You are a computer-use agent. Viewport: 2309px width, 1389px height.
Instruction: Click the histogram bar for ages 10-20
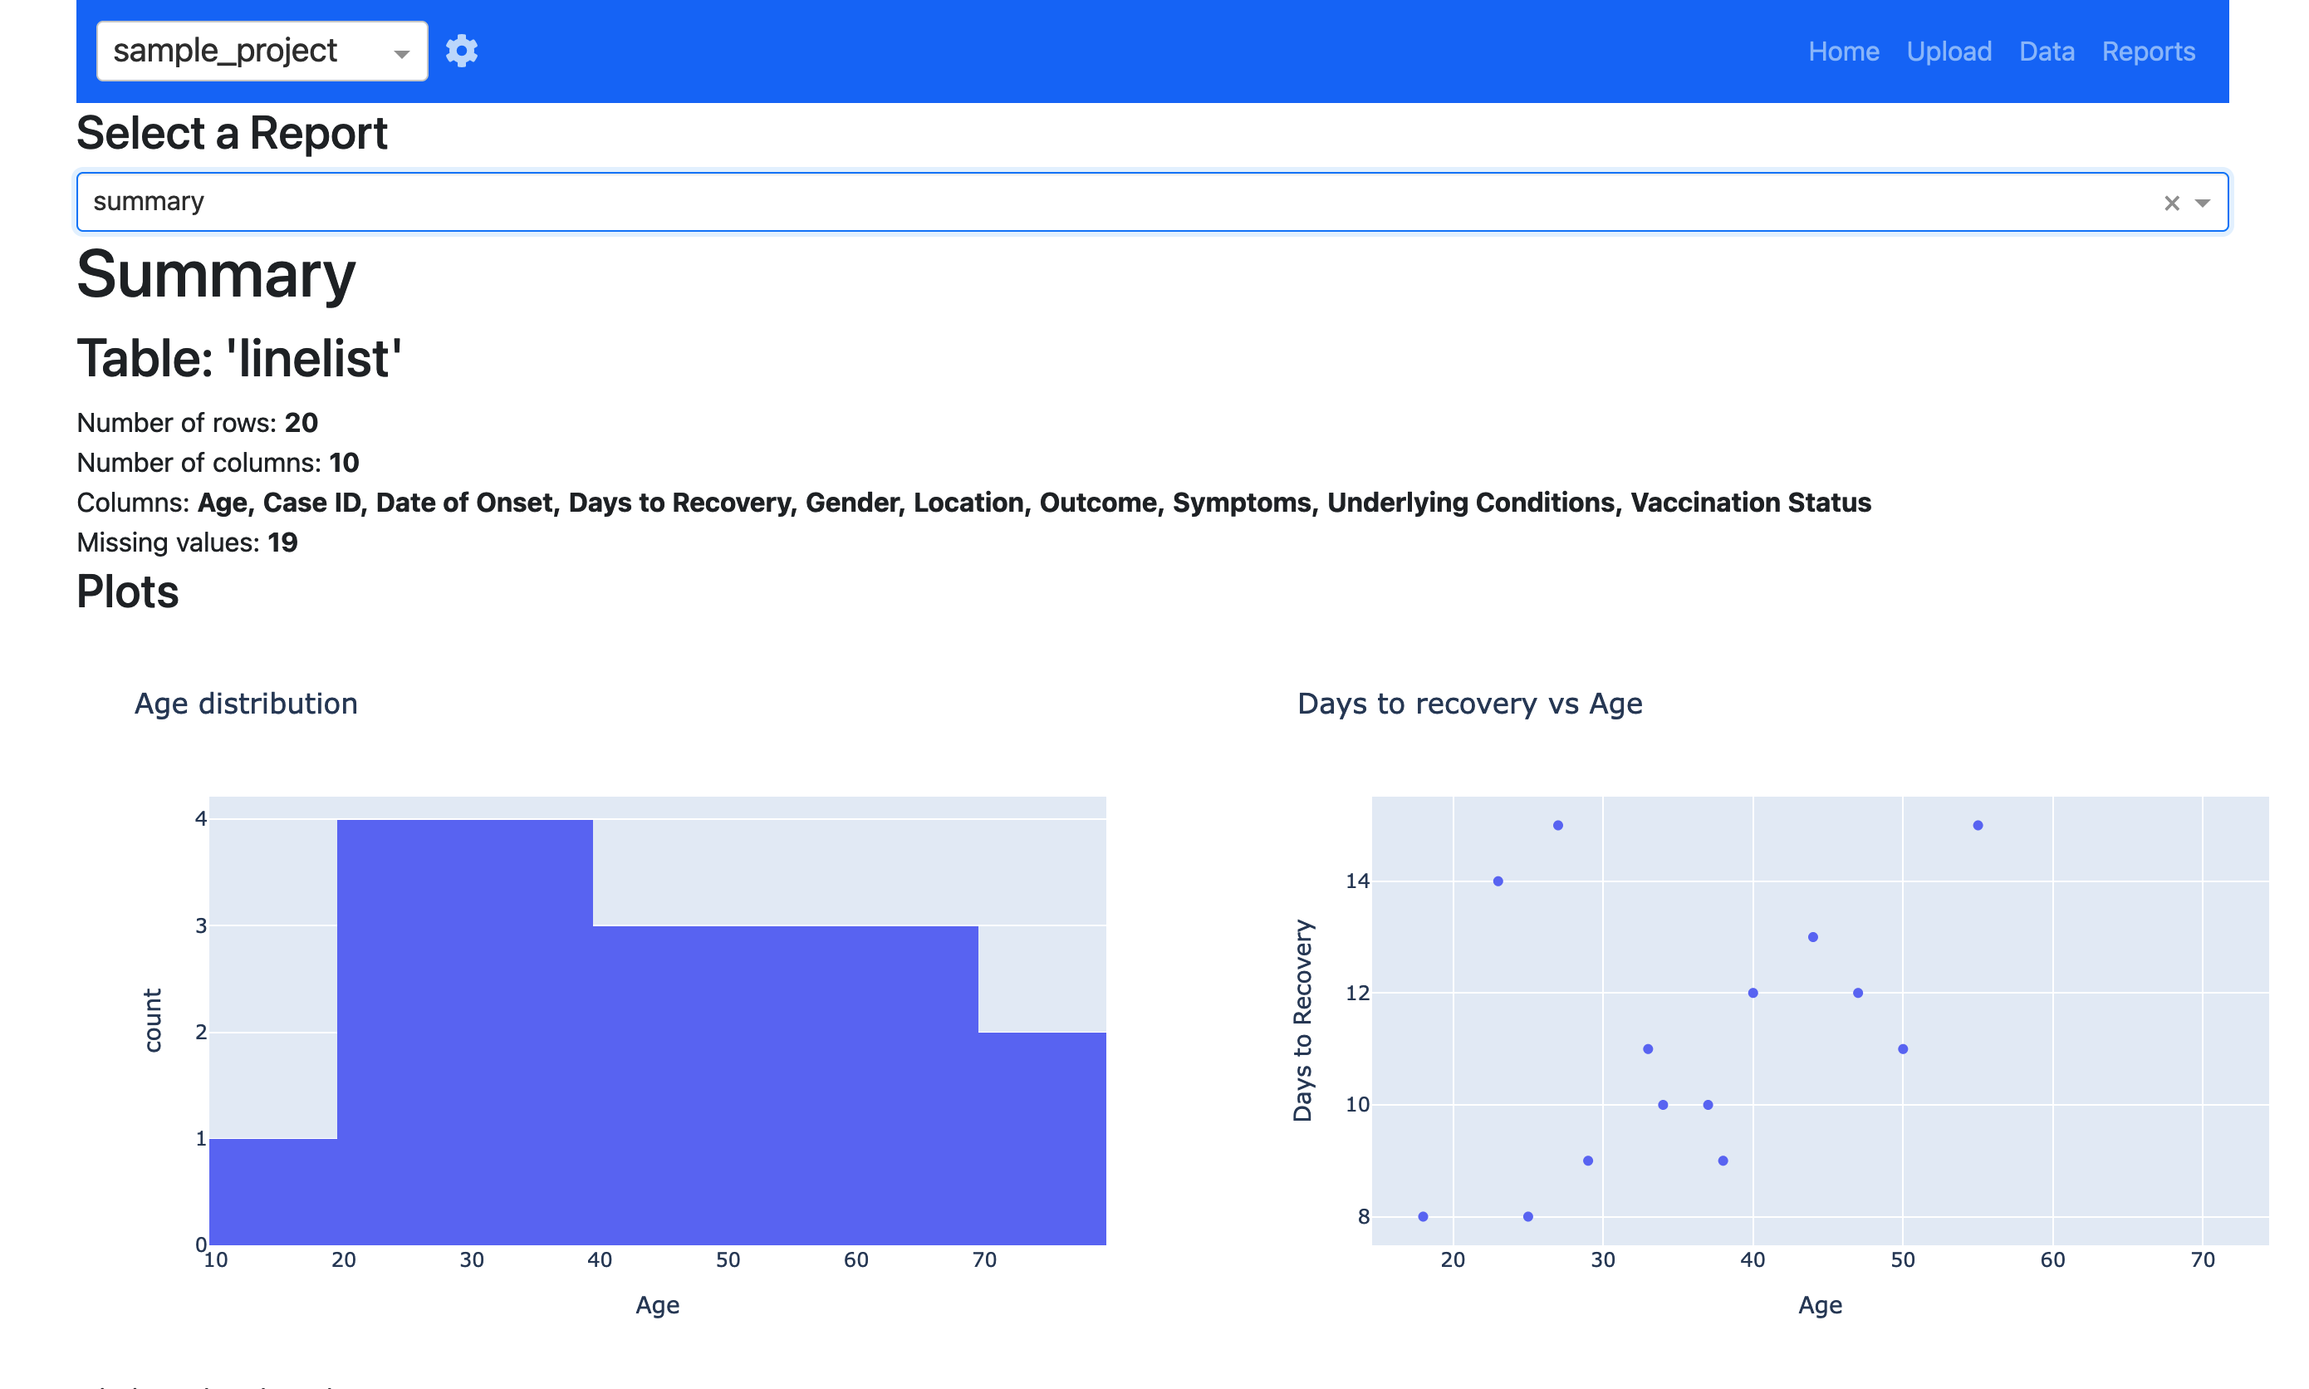click(x=273, y=1191)
